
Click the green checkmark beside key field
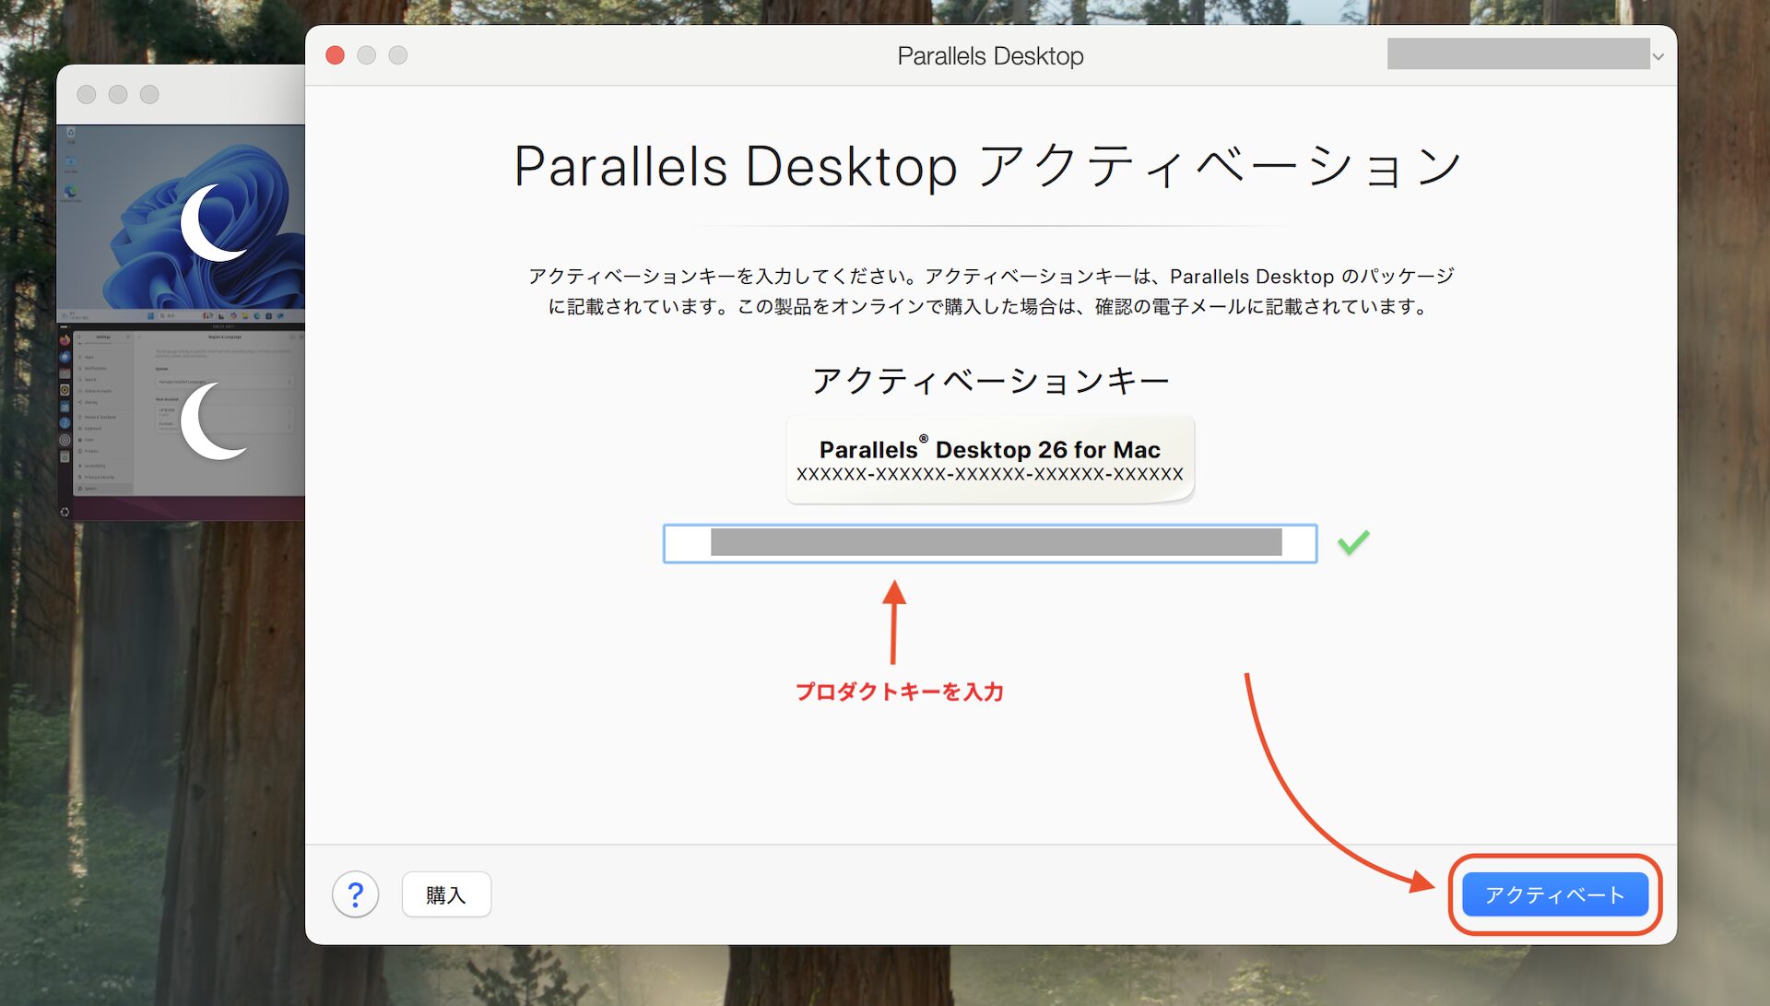tap(1353, 542)
